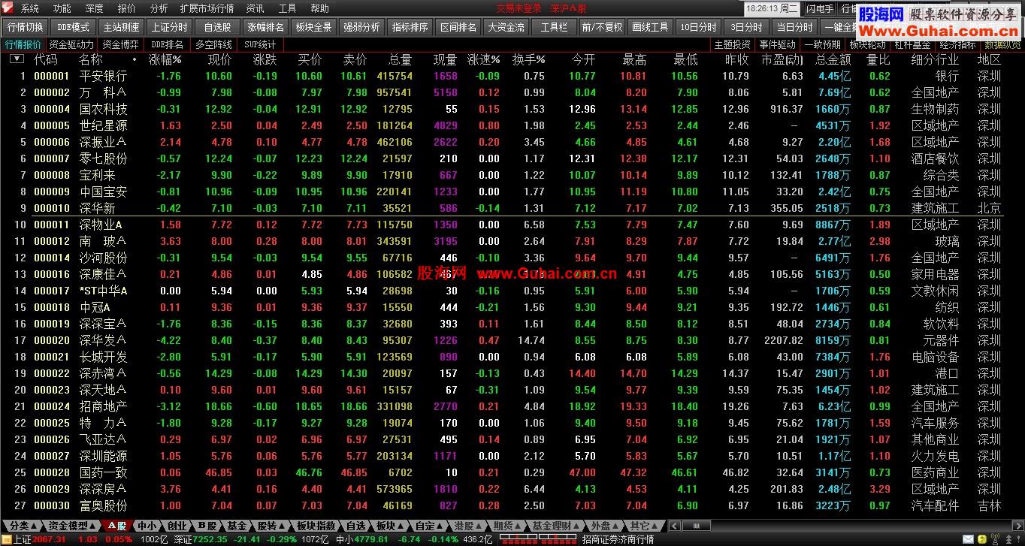Select the 板块指数 bottom tab
Screen dimensions: 1025x546
point(316,526)
